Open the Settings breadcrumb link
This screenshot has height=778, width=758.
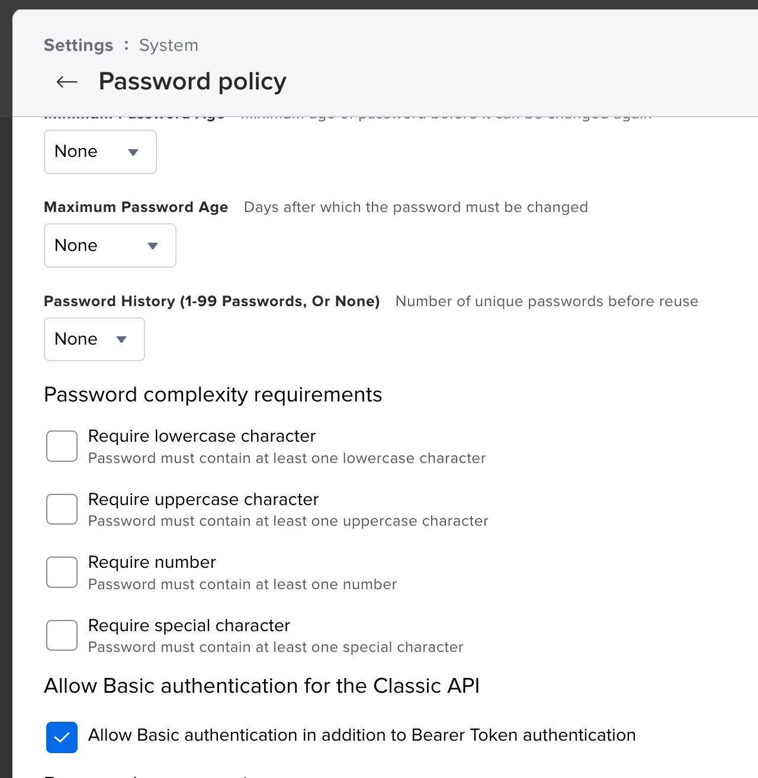click(x=78, y=45)
